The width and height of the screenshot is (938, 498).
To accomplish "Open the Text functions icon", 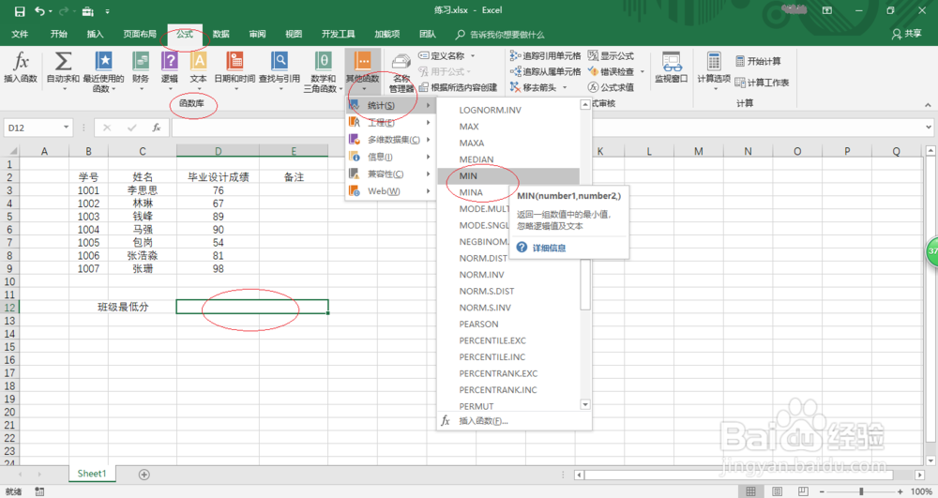I will [x=198, y=62].
